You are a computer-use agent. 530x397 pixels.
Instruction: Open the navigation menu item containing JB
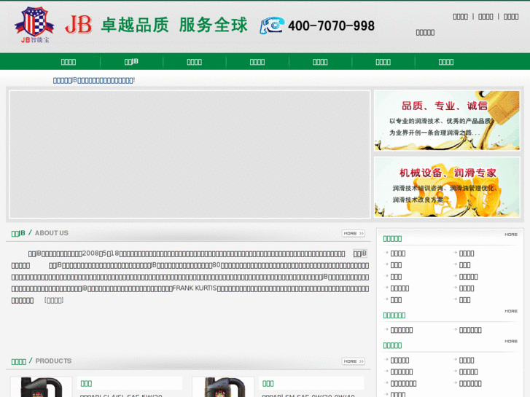point(131,61)
